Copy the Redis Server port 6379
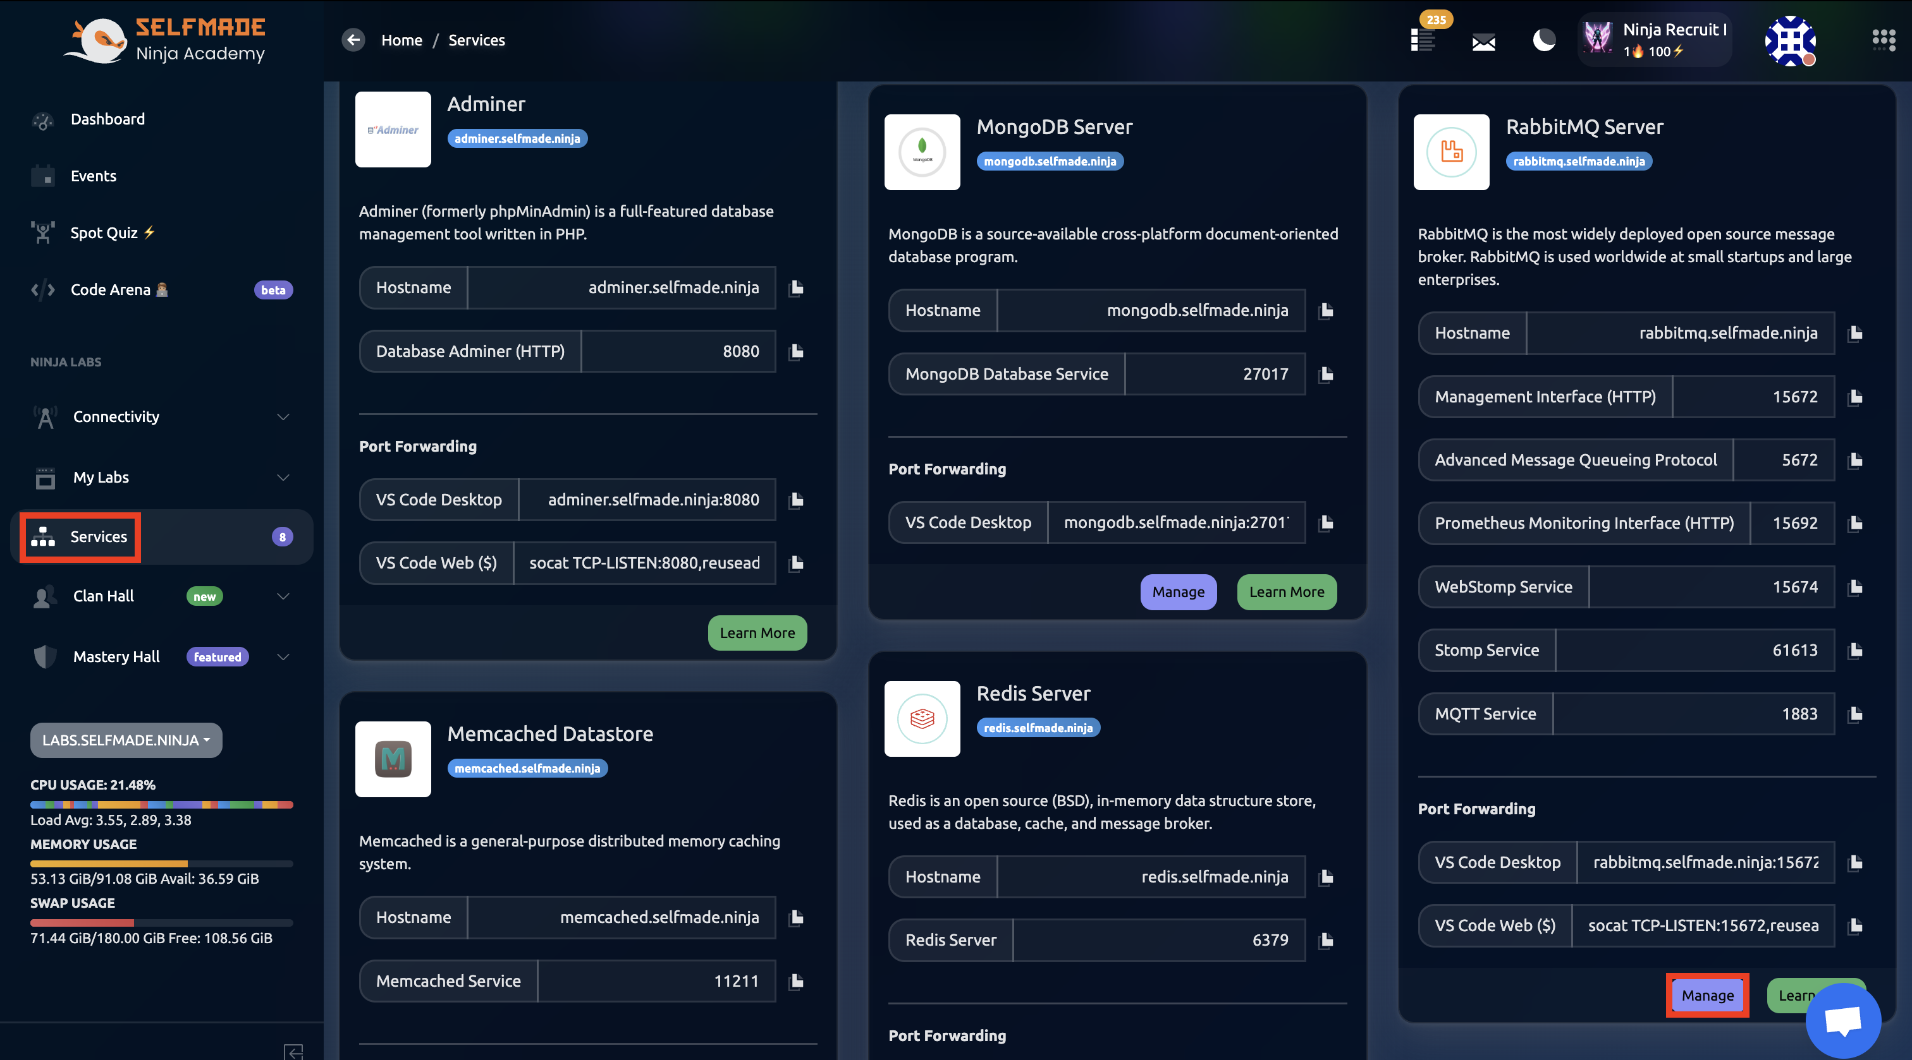 [x=1326, y=941]
